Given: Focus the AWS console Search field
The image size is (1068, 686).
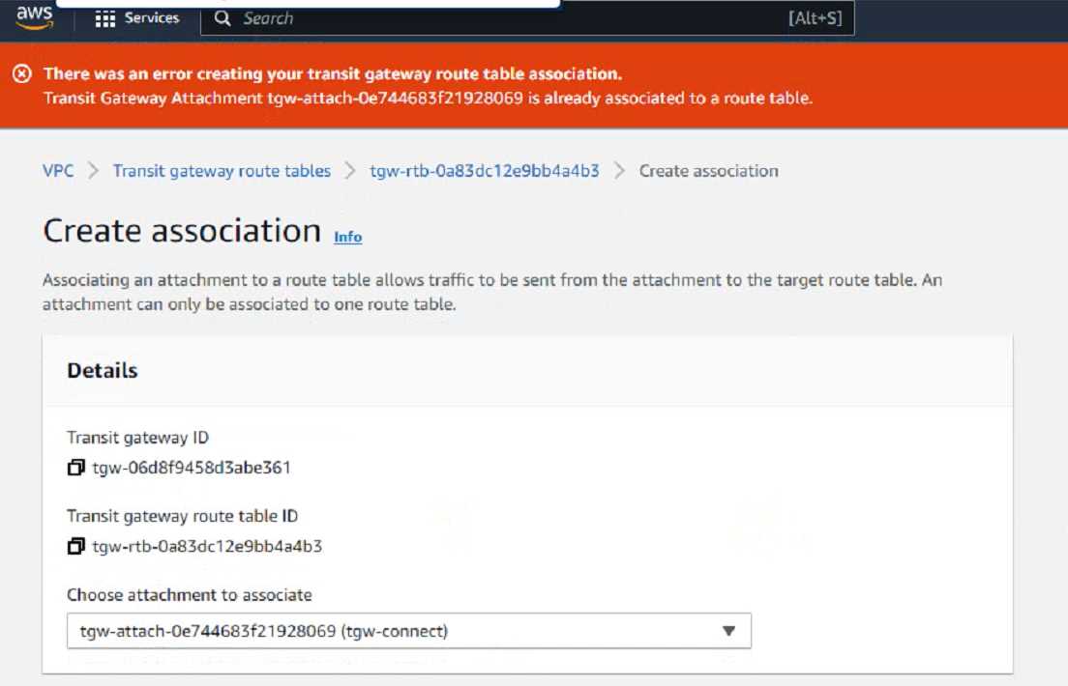Looking at the screenshot, I should [484, 18].
